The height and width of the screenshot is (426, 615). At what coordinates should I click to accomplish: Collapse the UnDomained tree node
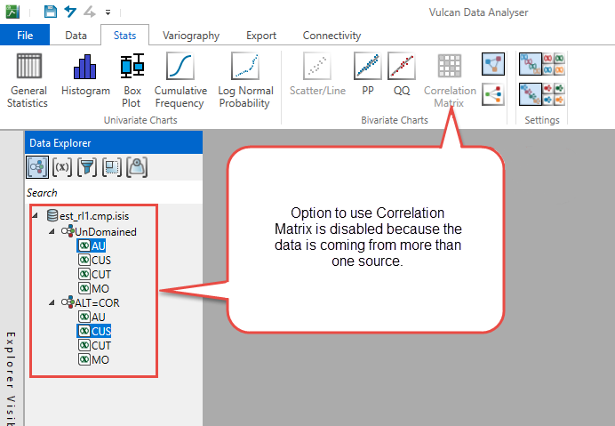[51, 231]
